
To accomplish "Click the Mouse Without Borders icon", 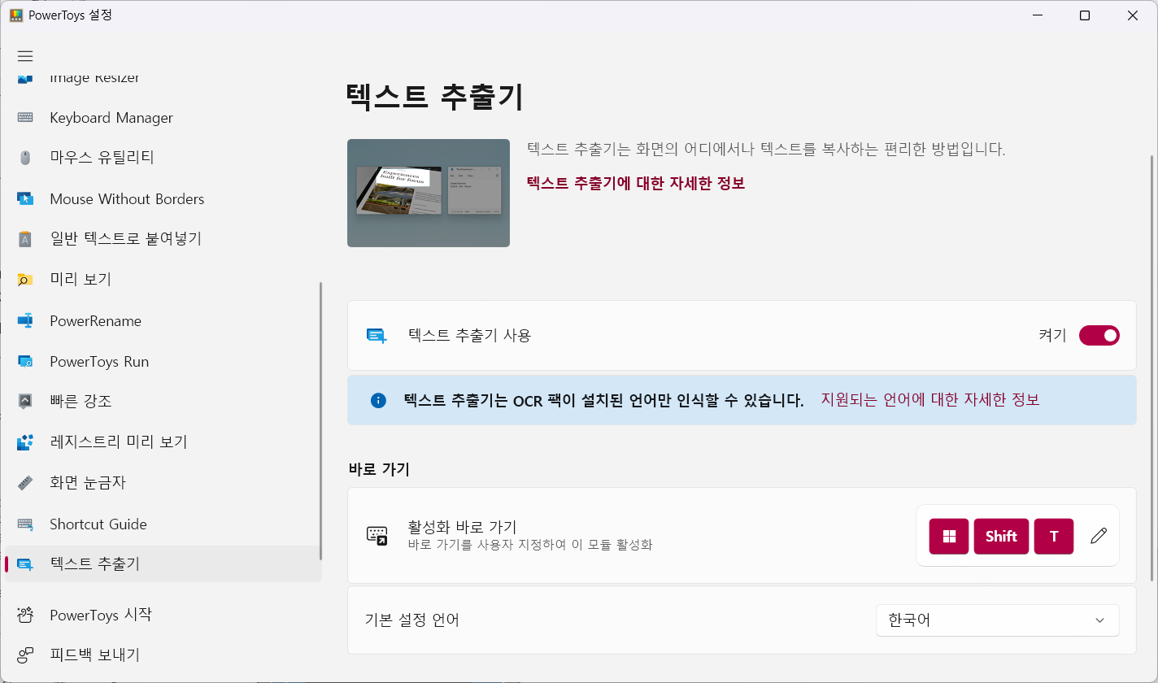I will click(25, 198).
